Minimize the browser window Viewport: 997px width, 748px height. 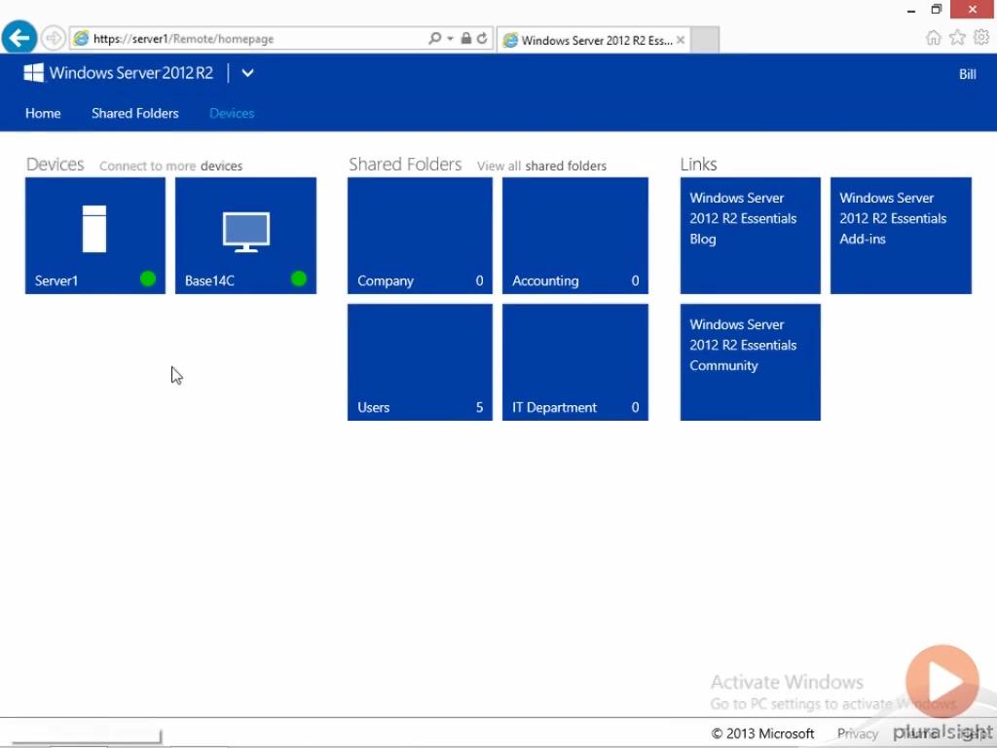point(910,10)
